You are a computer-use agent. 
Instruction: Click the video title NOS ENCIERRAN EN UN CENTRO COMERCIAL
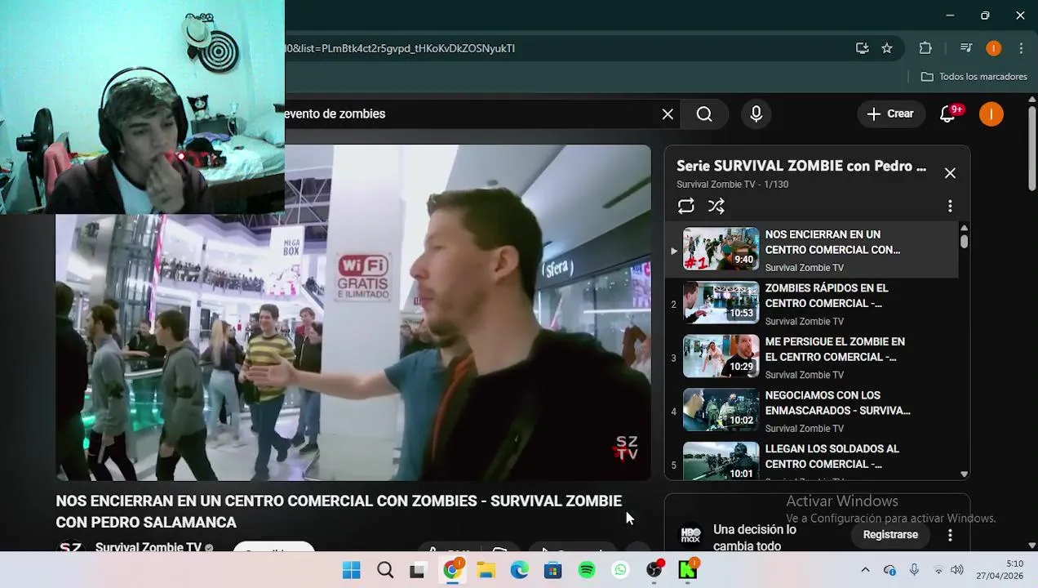click(339, 511)
